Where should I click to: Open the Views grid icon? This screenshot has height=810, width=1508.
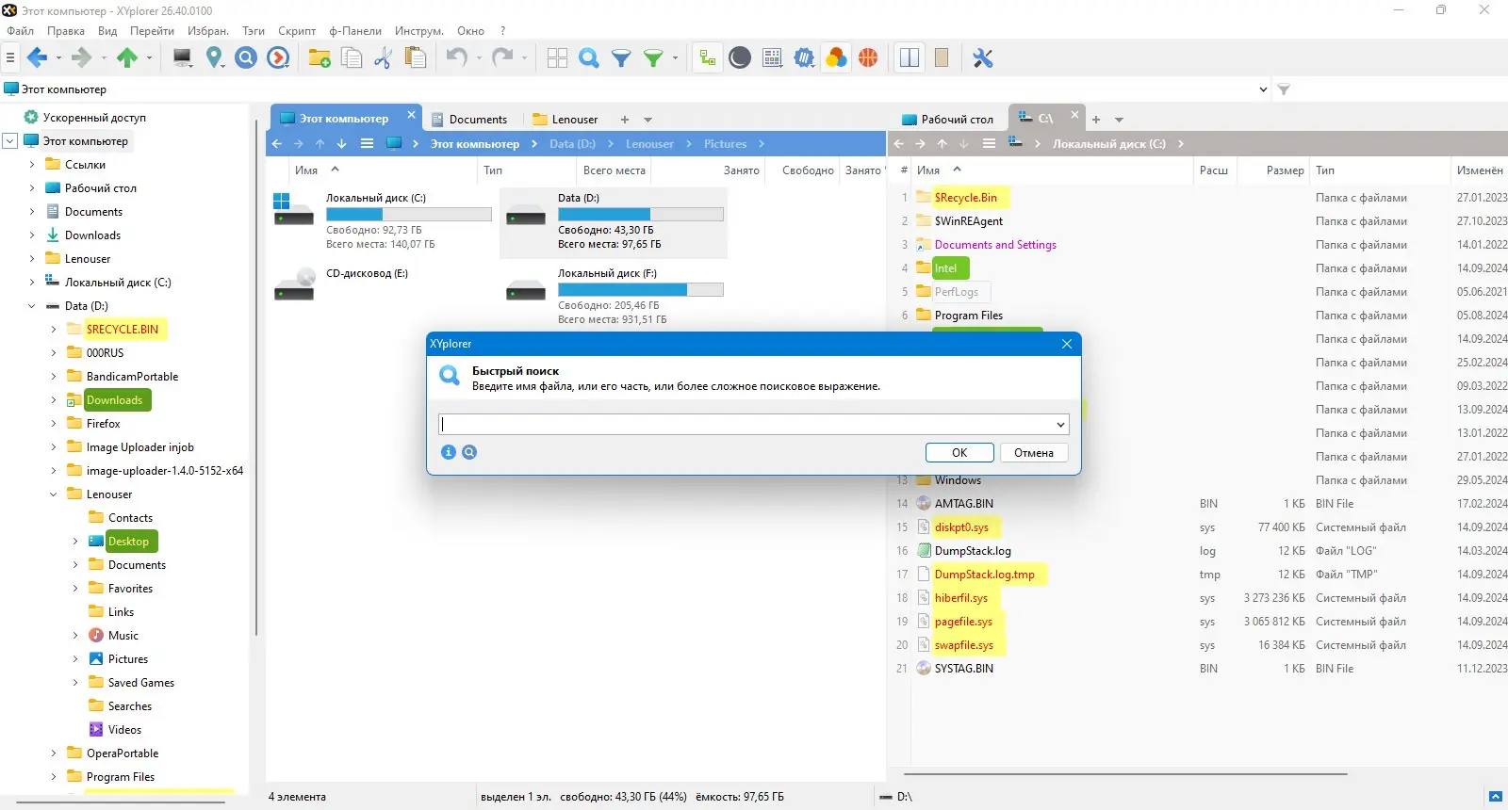(x=557, y=58)
